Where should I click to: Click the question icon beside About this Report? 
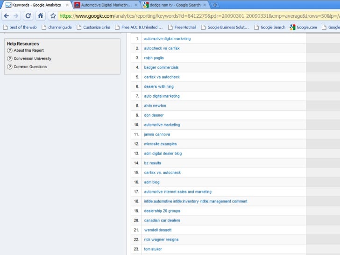9,50
